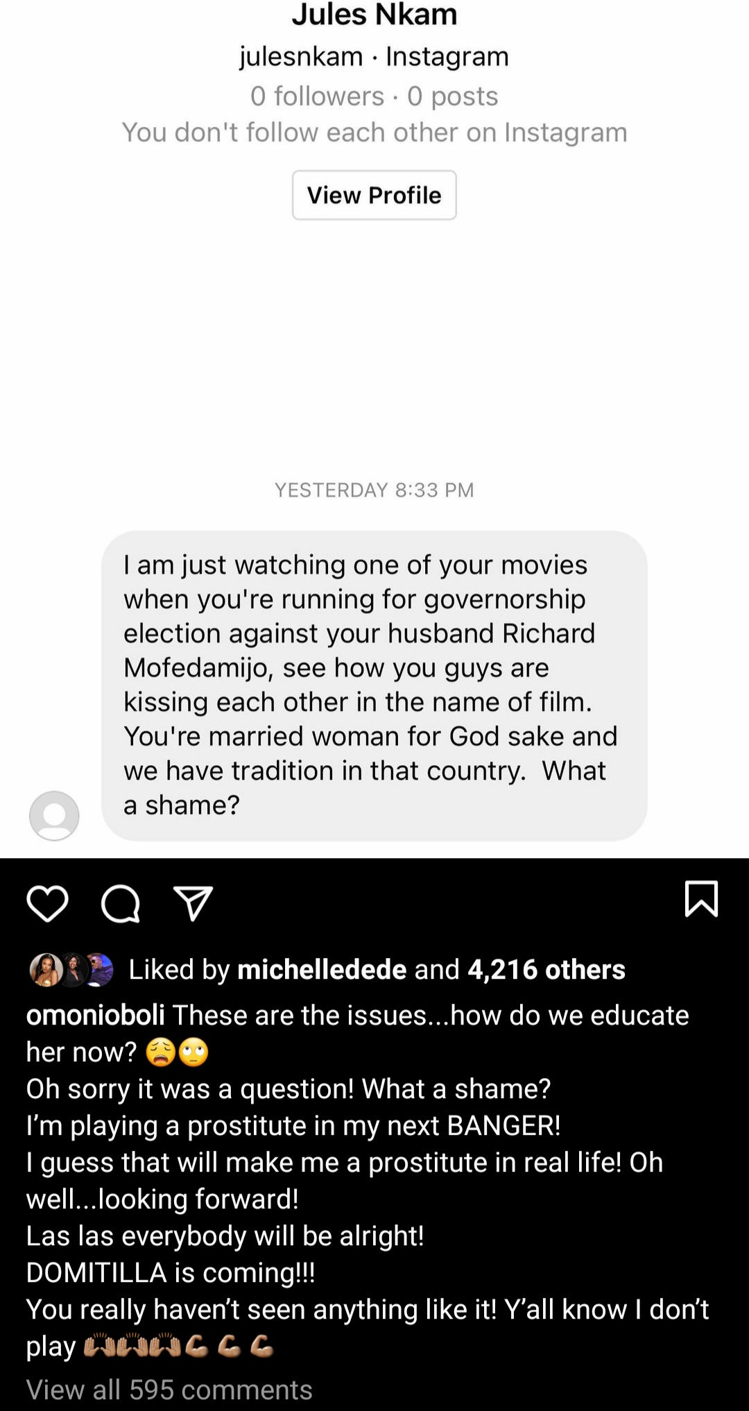The height and width of the screenshot is (1411, 749).
Task: Tap the 0 followers · 0 posts line
Action: click(x=374, y=96)
